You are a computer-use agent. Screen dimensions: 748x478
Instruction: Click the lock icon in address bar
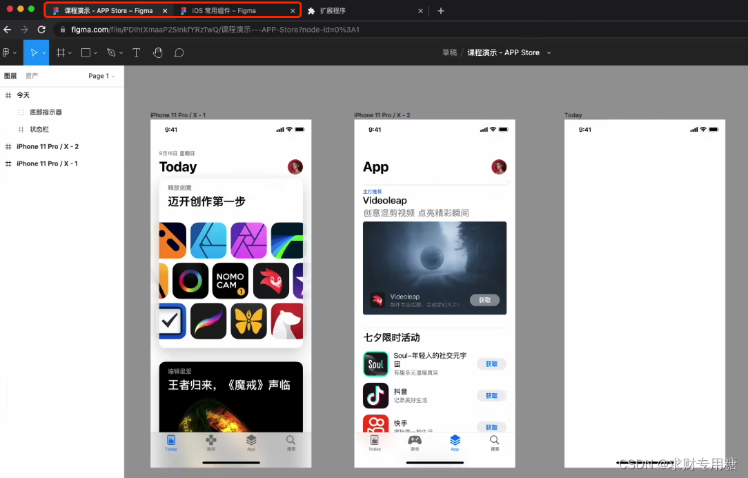coord(63,30)
